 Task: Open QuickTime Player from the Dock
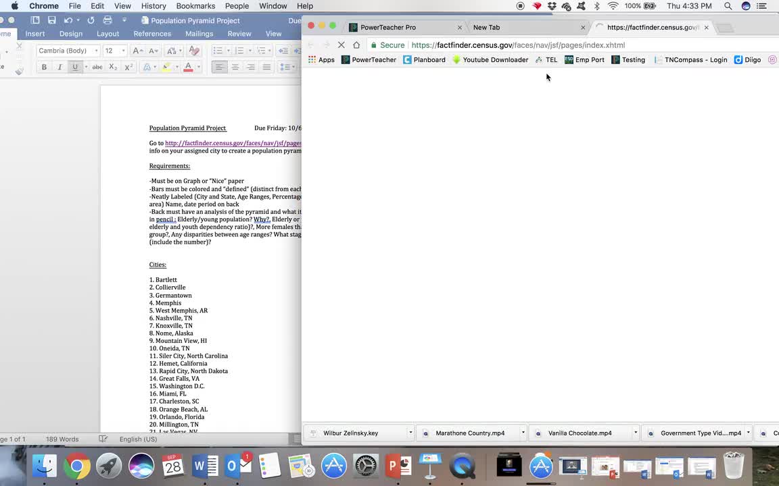pyautogui.click(x=463, y=466)
